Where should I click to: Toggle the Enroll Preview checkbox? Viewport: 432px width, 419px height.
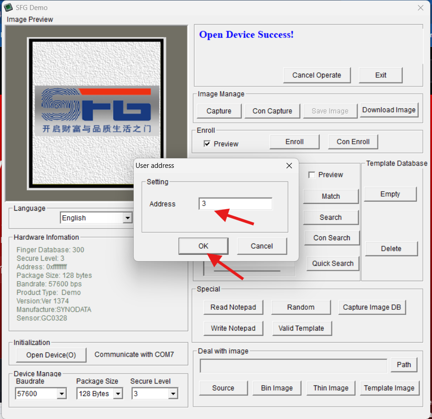207,144
